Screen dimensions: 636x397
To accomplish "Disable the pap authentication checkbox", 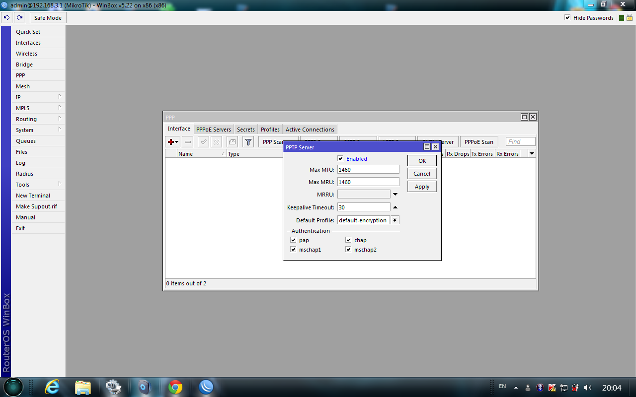I will pos(293,240).
